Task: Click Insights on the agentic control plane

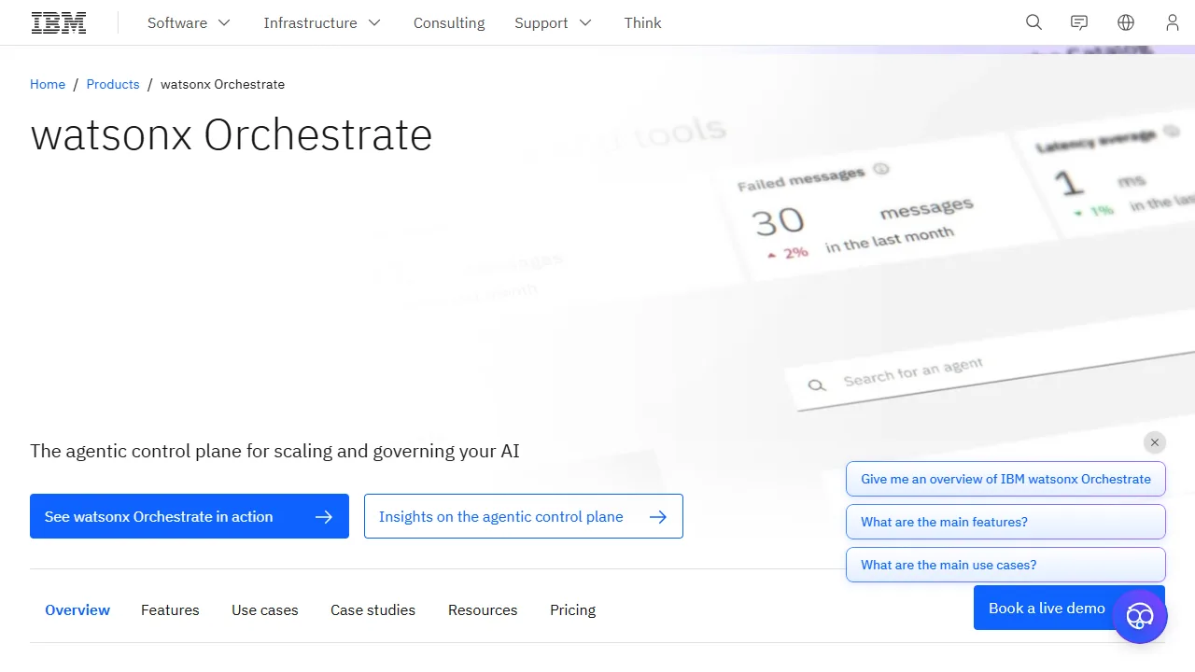Action: point(524,516)
